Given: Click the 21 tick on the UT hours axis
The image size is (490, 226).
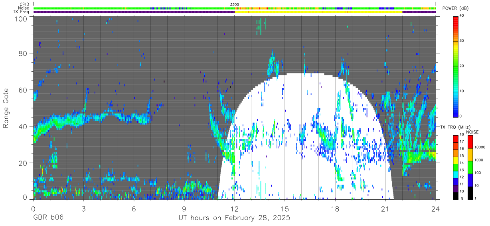Looking at the screenshot, I should (x=385, y=208).
